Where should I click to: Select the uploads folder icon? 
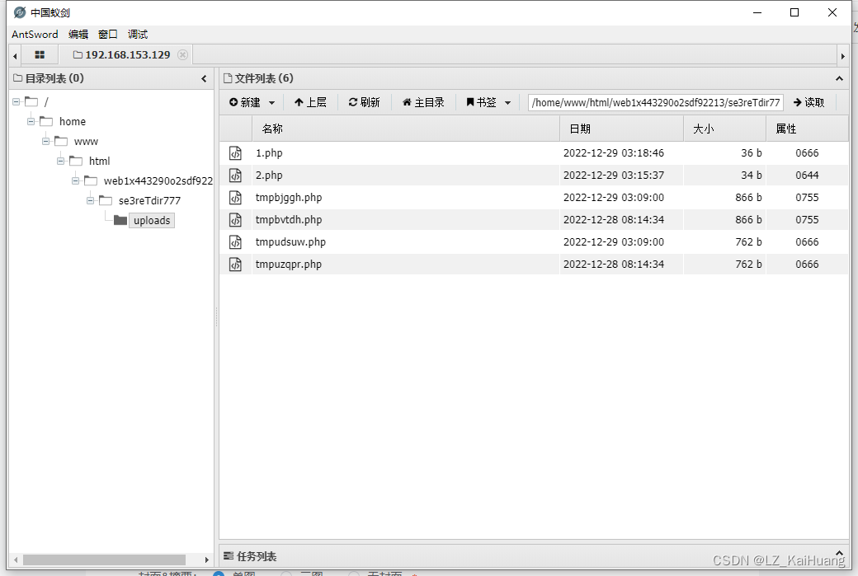pos(120,220)
